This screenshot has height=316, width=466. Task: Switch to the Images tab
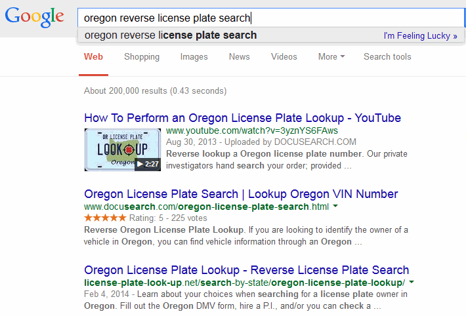pos(194,57)
